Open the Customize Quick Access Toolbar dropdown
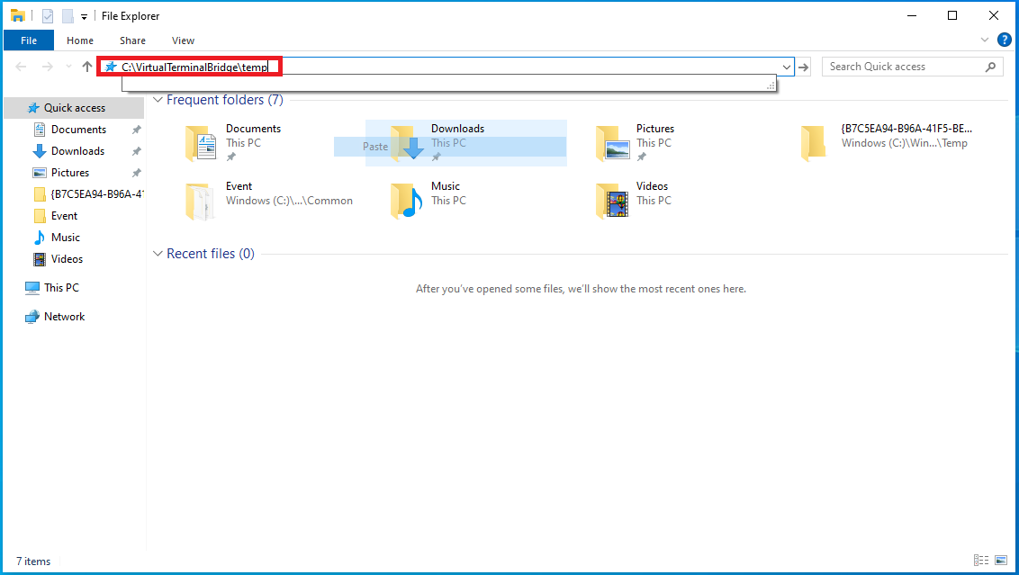Image resolution: width=1019 pixels, height=575 pixels. point(84,17)
